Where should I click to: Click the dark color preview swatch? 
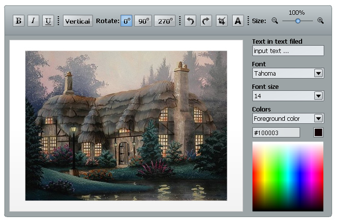[x=318, y=133]
